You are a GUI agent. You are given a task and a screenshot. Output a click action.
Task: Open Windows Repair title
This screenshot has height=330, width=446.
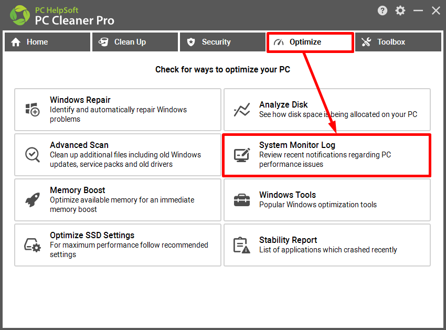[x=80, y=100]
